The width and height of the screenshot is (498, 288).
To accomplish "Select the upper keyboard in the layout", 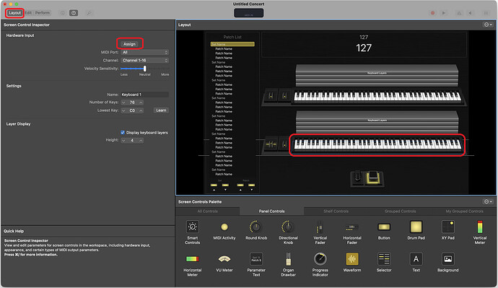I will pyautogui.click(x=377, y=96).
